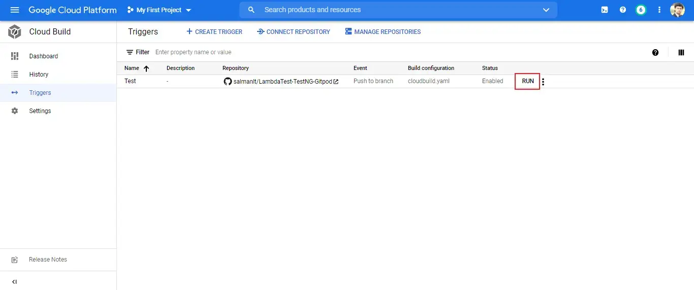
Task: Click Build configuration column header
Action: (x=431, y=68)
